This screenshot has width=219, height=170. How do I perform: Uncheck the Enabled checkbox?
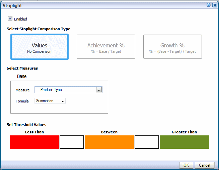tap(10, 18)
